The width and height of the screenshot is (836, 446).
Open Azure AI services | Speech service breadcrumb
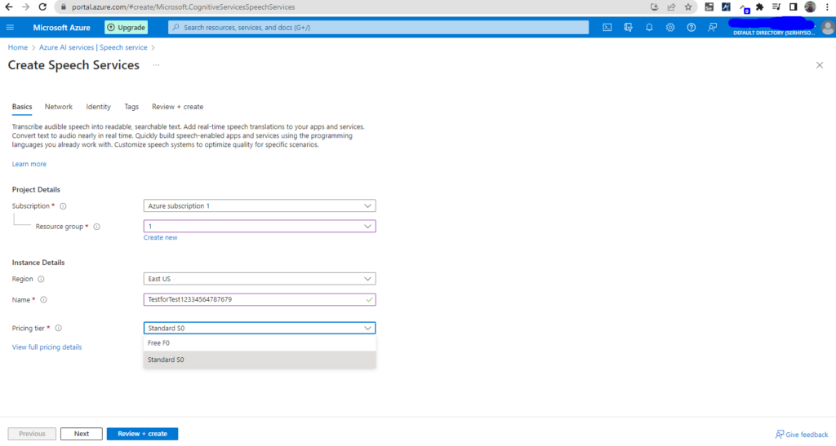pos(93,47)
